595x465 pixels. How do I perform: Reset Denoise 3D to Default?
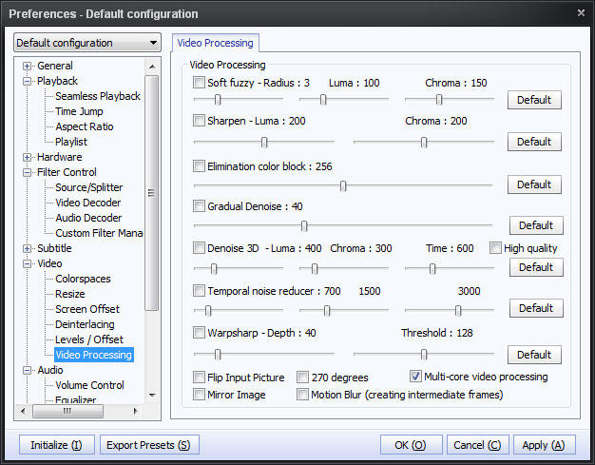pos(536,267)
